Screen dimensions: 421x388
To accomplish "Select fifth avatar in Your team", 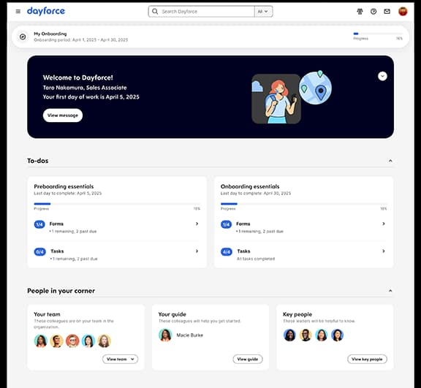I will (x=105, y=341).
